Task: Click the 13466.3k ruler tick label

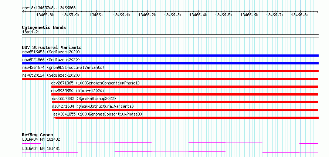Action: pos(173,15)
